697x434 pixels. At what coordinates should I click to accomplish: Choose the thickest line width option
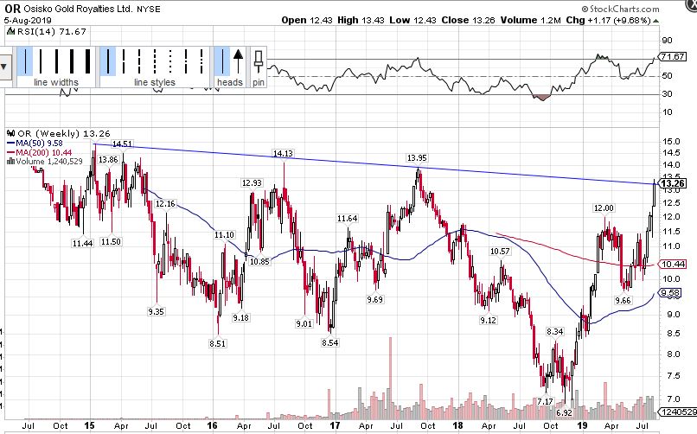[x=87, y=61]
